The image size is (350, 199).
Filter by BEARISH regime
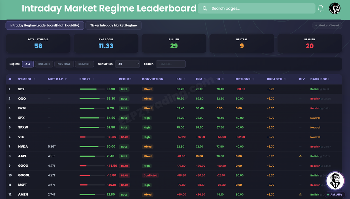pos(84,64)
